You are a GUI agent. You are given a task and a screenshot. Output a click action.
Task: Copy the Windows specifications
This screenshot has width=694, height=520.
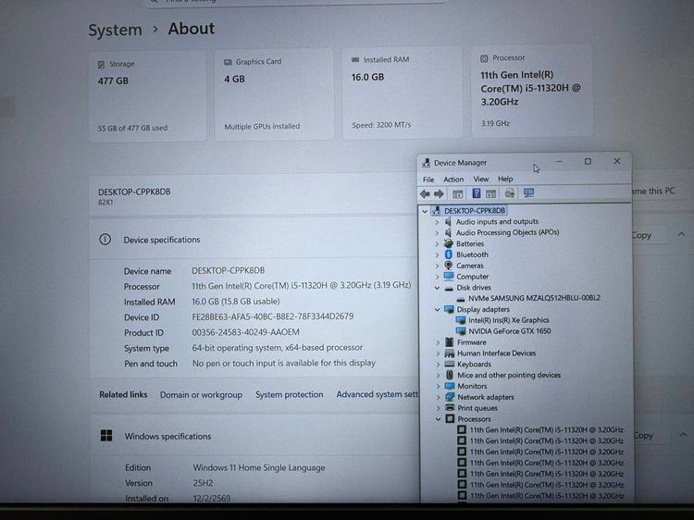643,436
